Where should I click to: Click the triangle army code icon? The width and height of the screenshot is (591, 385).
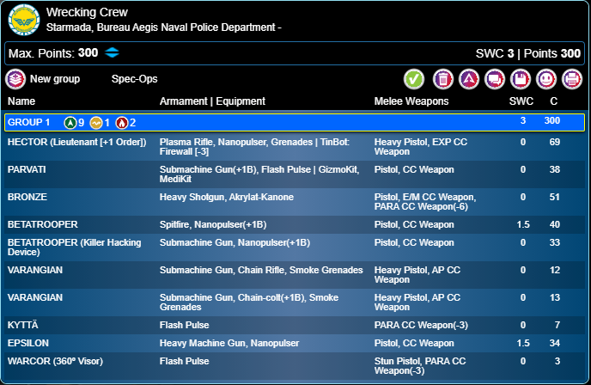[469, 79]
